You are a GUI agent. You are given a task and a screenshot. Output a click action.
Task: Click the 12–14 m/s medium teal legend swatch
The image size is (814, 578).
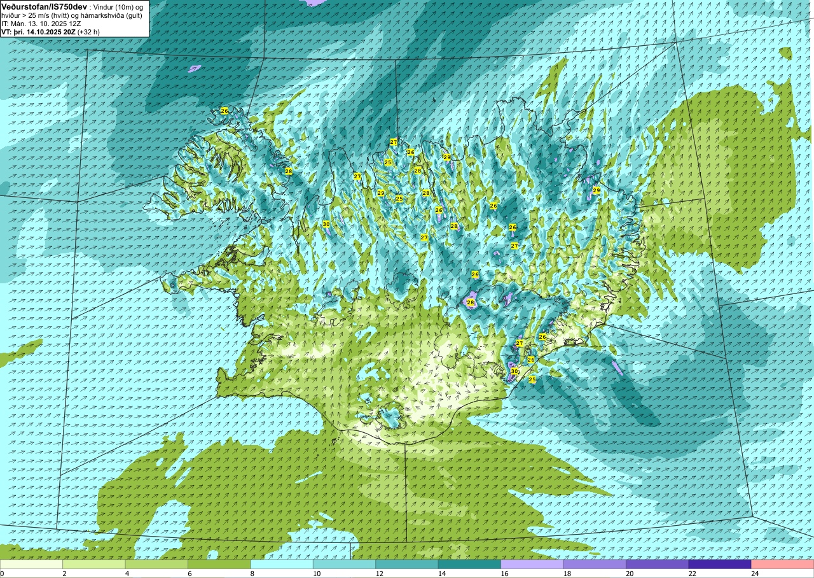407,564
